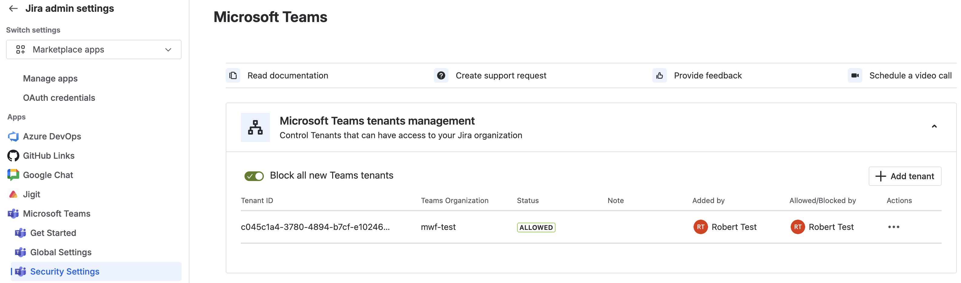This screenshot has width=961, height=283.
Task: Click the back arrow beside Jira admin settings
Action: pyautogui.click(x=13, y=8)
